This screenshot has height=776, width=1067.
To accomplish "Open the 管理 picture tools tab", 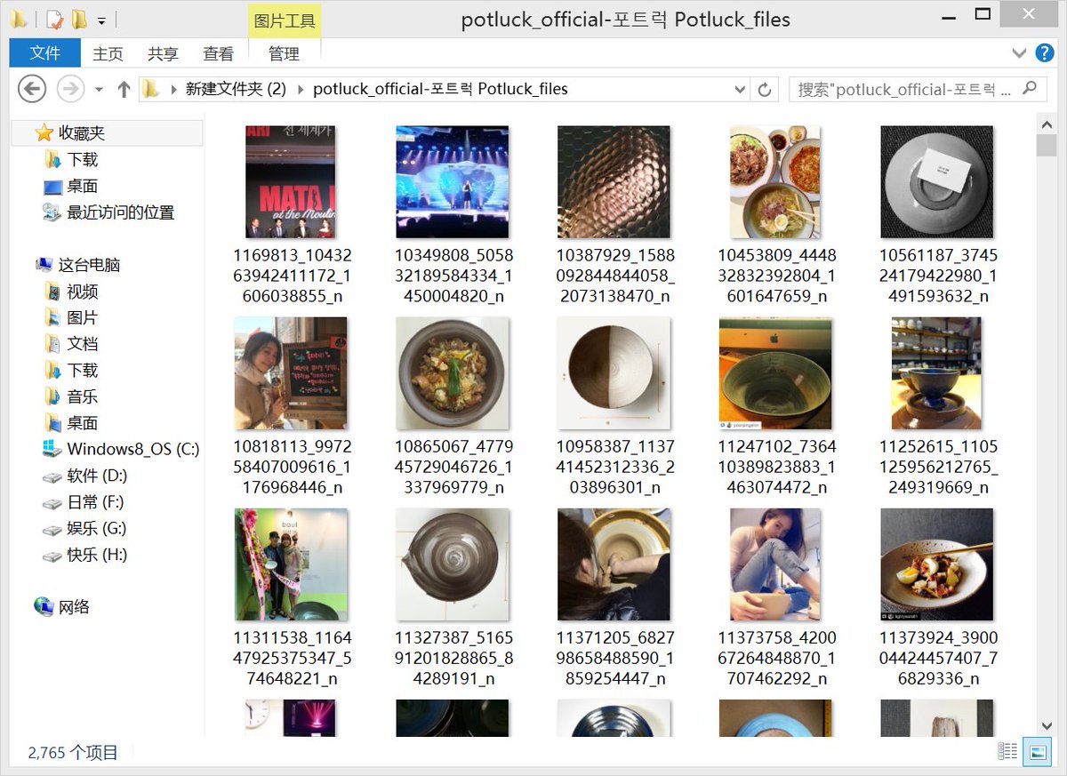I will tap(284, 53).
